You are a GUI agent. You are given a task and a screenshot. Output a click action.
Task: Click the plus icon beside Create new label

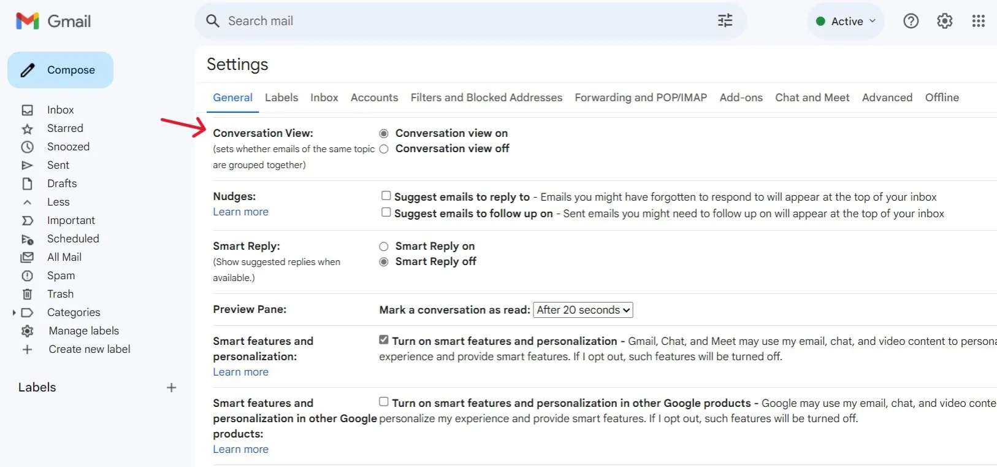(x=27, y=350)
